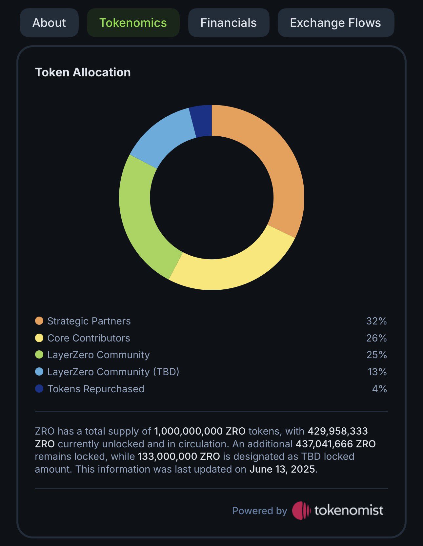The height and width of the screenshot is (546, 423).
Task: Click the light blue Community (TBD) legend dot
Action: click(x=39, y=372)
